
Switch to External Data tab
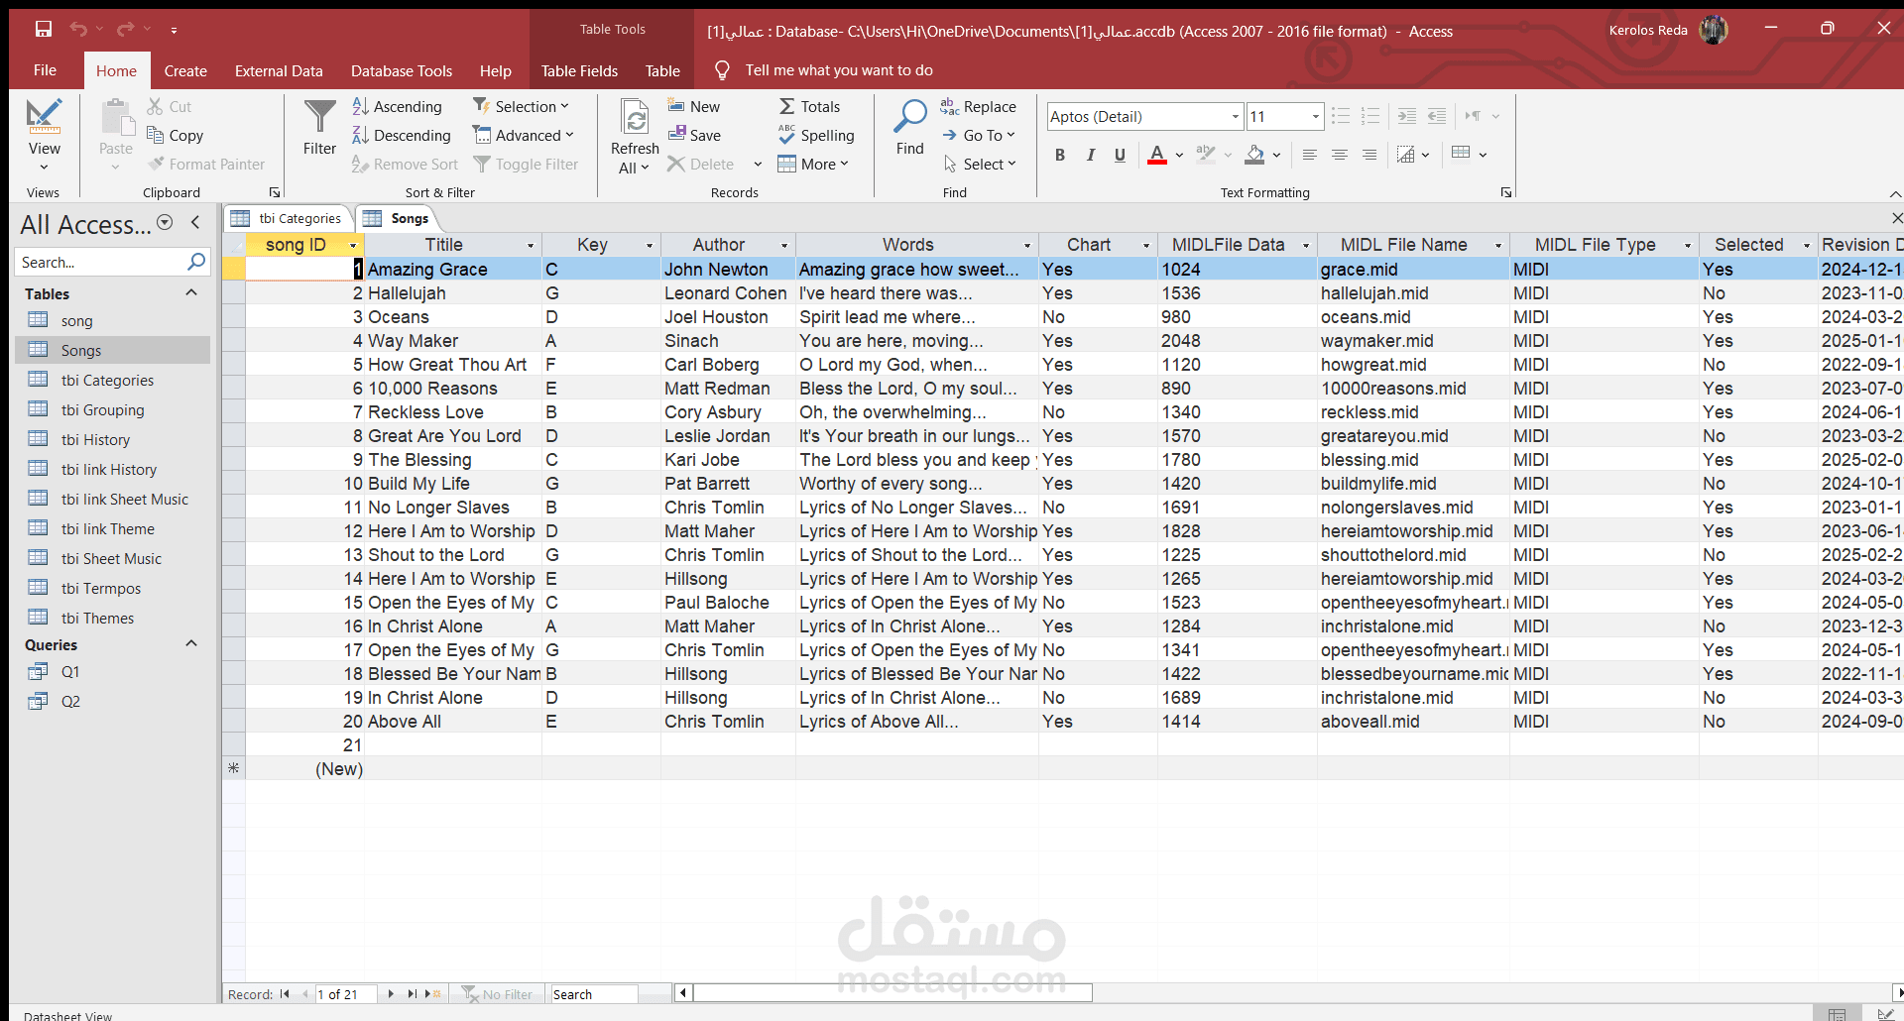click(279, 70)
